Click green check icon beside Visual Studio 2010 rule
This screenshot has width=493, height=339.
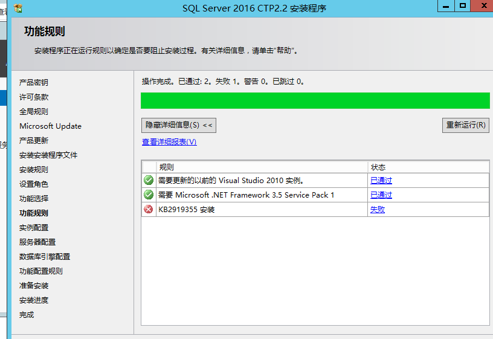149,180
